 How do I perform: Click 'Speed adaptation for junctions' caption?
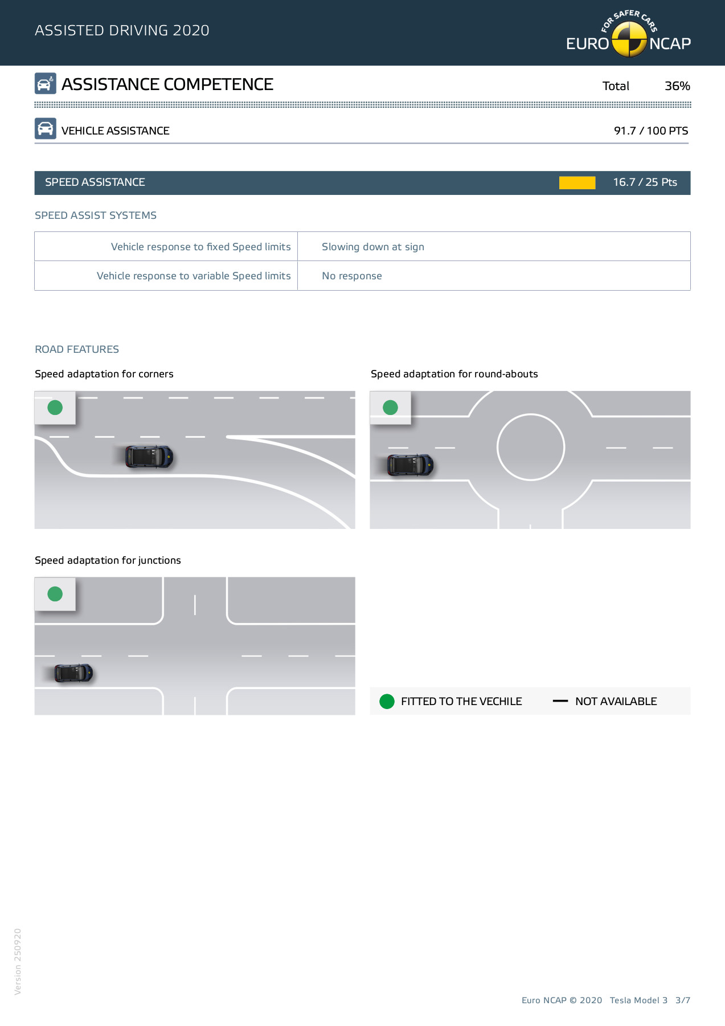tap(108, 560)
